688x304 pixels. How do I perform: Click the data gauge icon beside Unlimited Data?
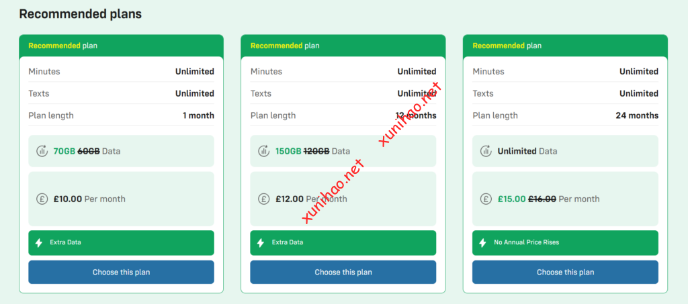pyautogui.click(x=486, y=151)
